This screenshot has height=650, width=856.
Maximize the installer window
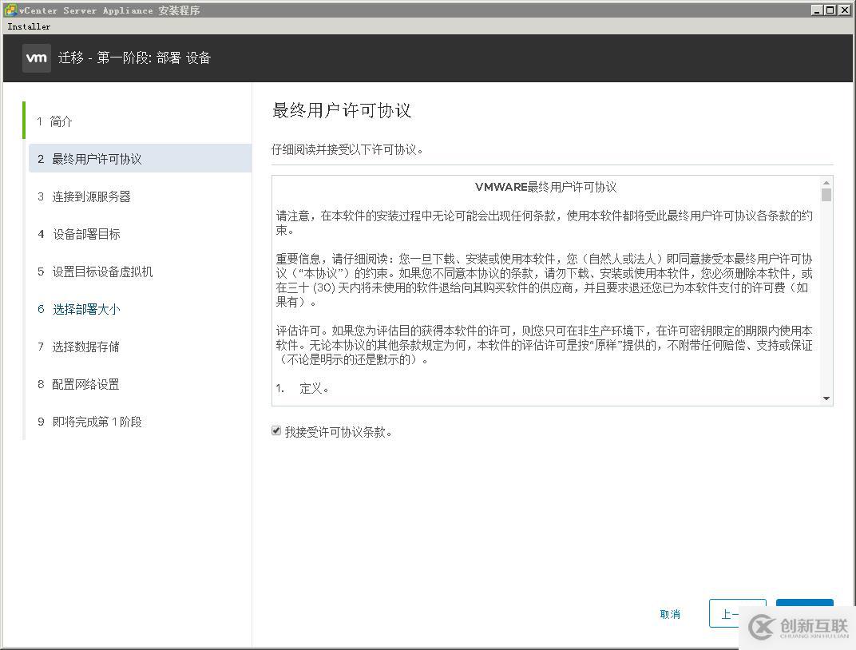[830, 10]
